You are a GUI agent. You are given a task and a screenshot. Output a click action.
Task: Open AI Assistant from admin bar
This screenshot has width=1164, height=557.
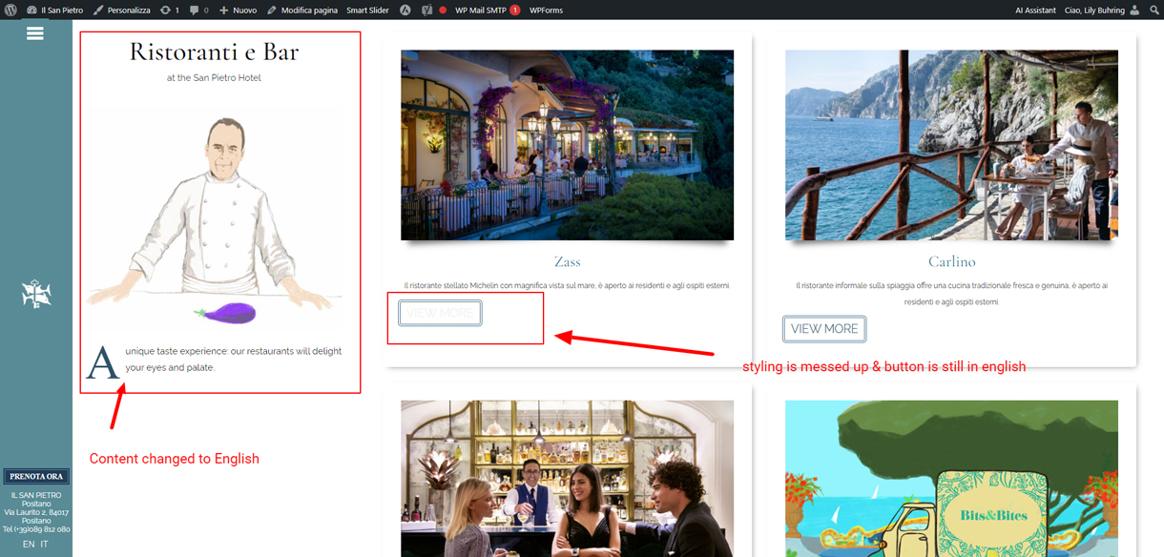pyautogui.click(x=1035, y=10)
